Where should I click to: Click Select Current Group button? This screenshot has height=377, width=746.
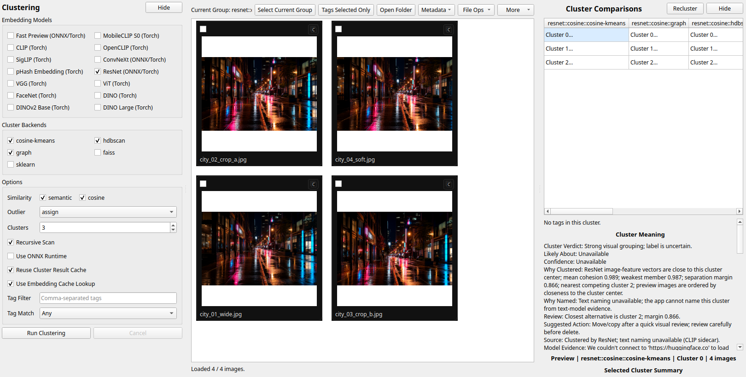pyautogui.click(x=285, y=10)
